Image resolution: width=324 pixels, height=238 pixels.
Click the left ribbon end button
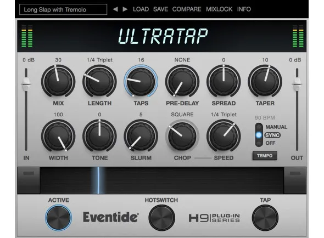tap(29, 180)
